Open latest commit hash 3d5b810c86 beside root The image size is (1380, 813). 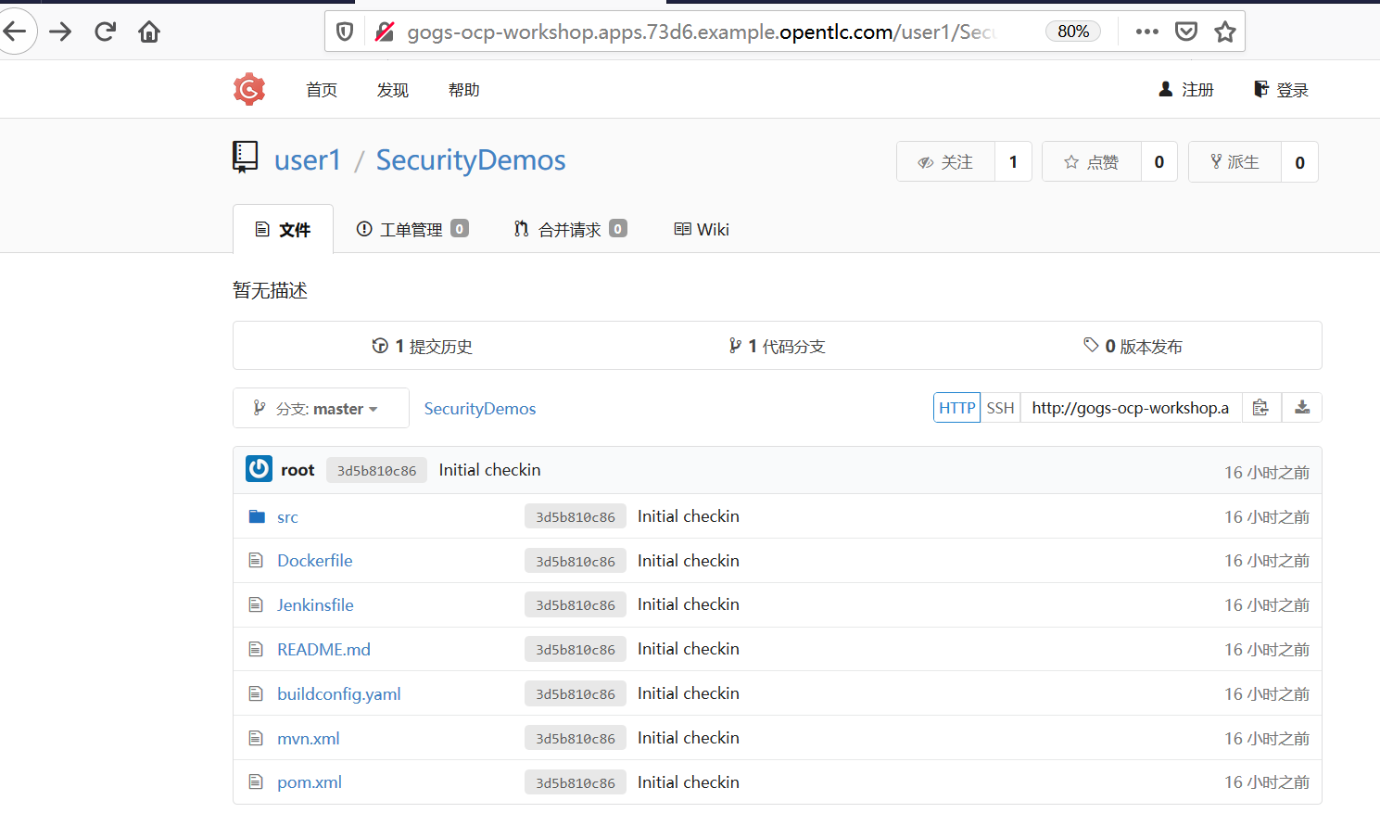(376, 470)
